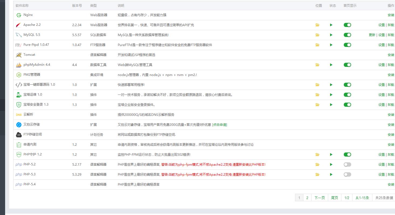Screen dimensions: 395x215
Task: Click the 宝塔运维 support icon
Action: pyautogui.click(x=19, y=95)
